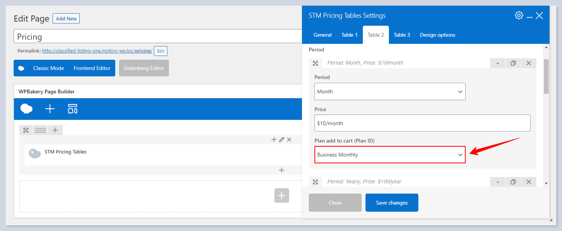Open the Plan ID dropdown showing Business Monthly
This screenshot has width=562, height=231.
pos(390,155)
